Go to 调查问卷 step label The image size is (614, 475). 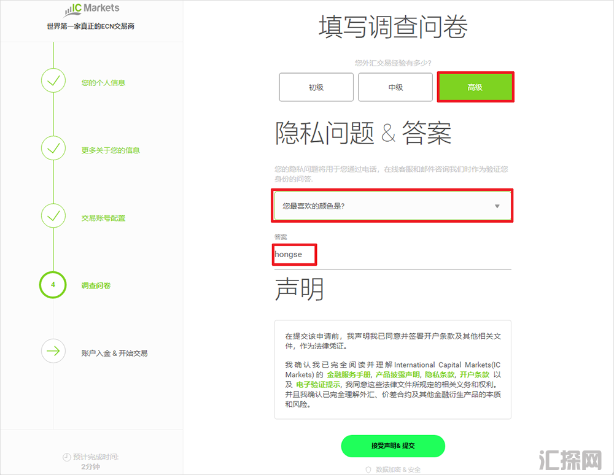96,285
